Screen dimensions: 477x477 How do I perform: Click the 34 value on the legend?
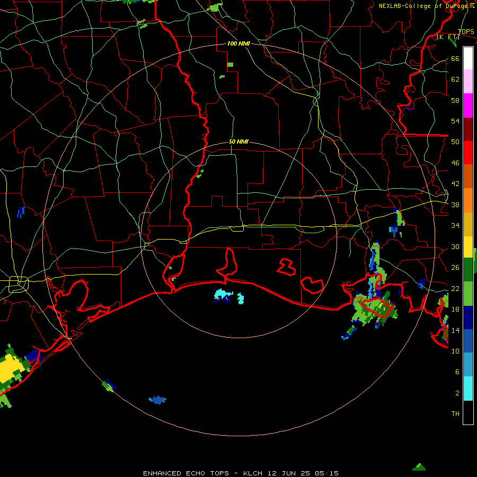455,226
